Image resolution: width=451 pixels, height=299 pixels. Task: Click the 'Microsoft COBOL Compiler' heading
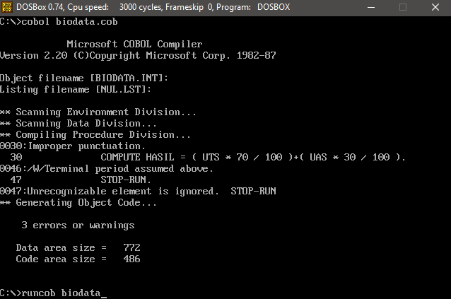[x=134, y=45]
